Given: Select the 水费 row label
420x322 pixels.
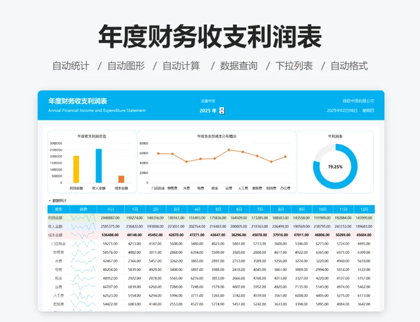Looking at the screenshot, I should (x=58, y=261).
